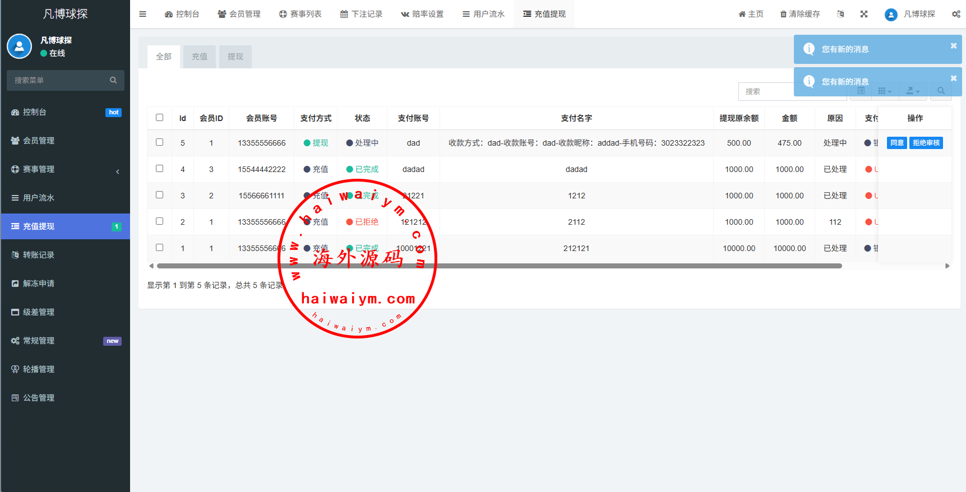Screen dimensions: 966x492
Task: Enter fullscreen using the expand arrows icon
Action: tap(864, 14)
